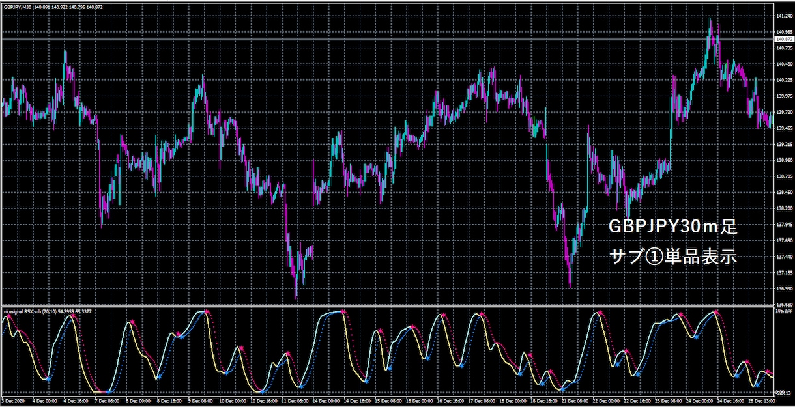Pick price axis value 137.945
This screenshot has width=795, height=407.
click(784, 225)
